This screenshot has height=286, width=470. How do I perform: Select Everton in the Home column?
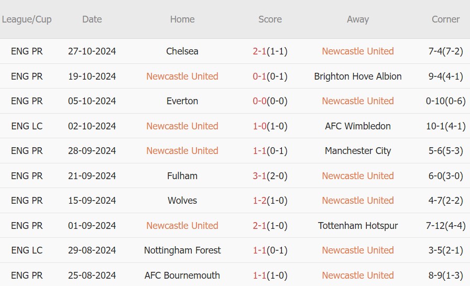click(182, 101)
